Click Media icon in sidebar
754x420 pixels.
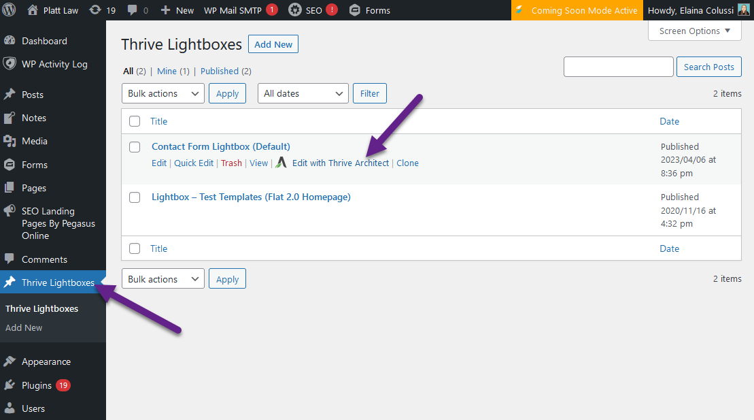(x=10, y=141)
